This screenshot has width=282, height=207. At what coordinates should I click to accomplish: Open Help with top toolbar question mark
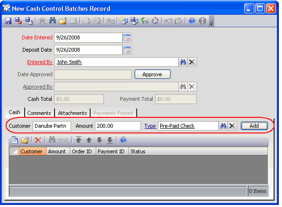coord(192,21)
